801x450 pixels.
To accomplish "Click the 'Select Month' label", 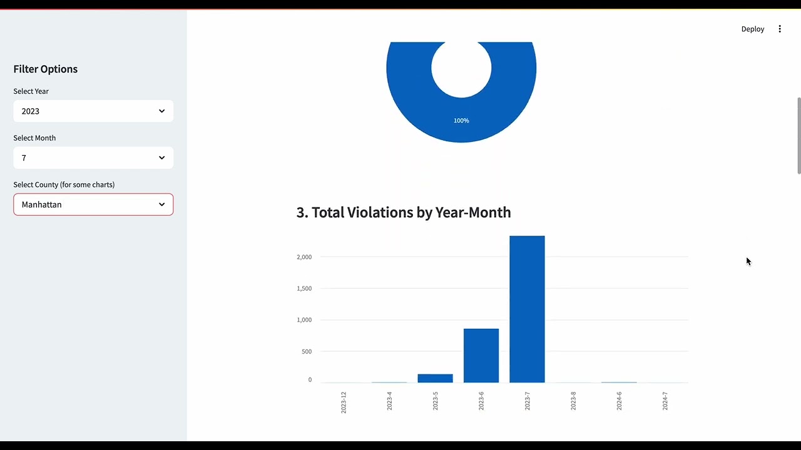I will pyautogui.click(x=34, y=137).
